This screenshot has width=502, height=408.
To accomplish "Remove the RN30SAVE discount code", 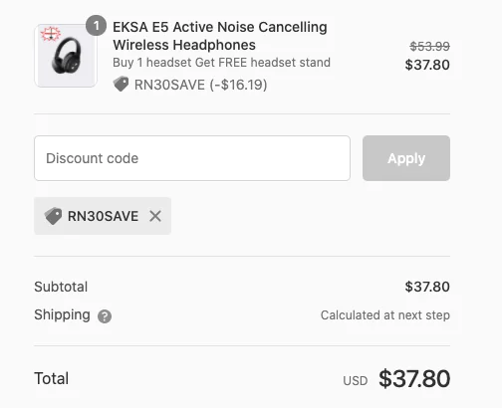I will 155,216.
